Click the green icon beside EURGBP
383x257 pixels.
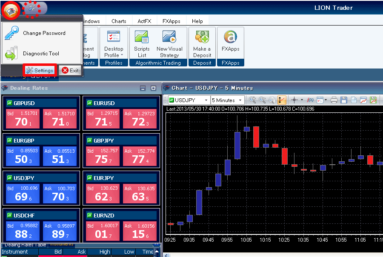9,140
